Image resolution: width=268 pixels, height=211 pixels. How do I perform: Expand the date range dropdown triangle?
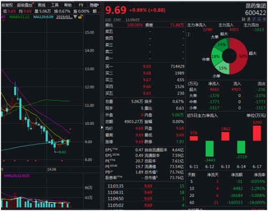click(x=75, y=17)
